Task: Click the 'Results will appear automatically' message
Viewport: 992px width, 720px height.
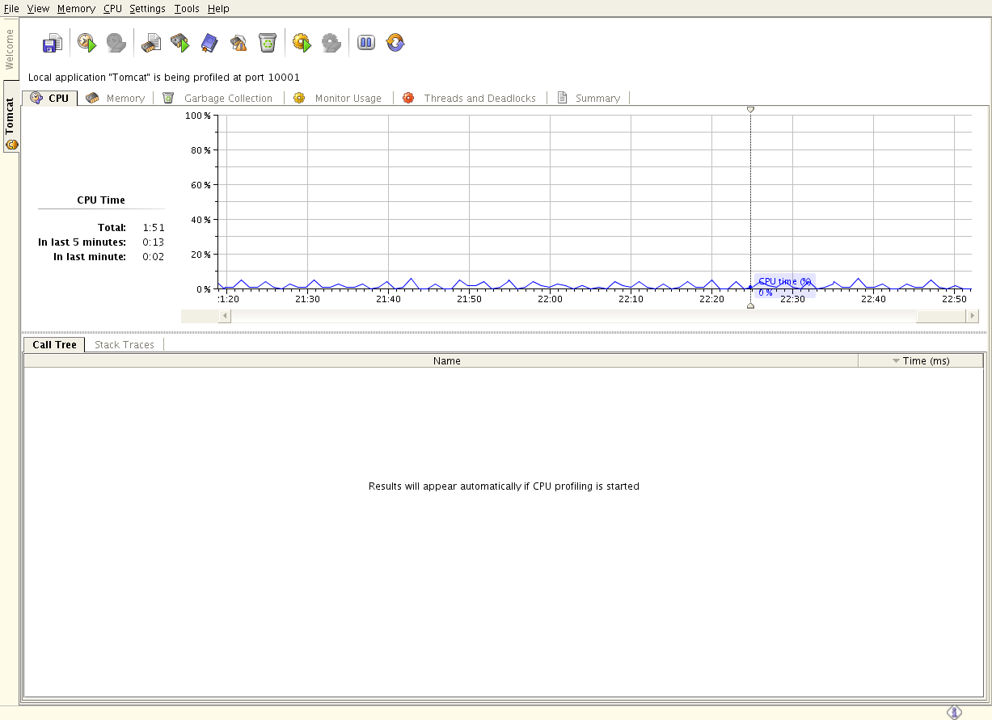Action: tap(504, 486)
